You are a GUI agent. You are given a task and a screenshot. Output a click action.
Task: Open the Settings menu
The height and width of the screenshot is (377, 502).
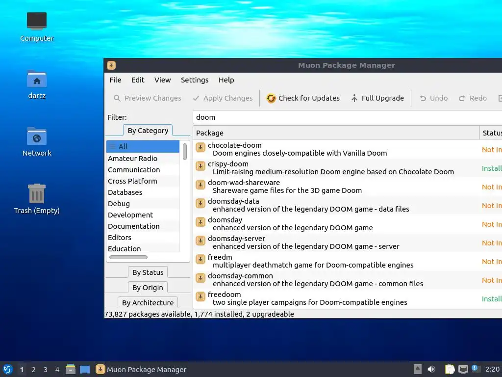(x=194, y=80)
